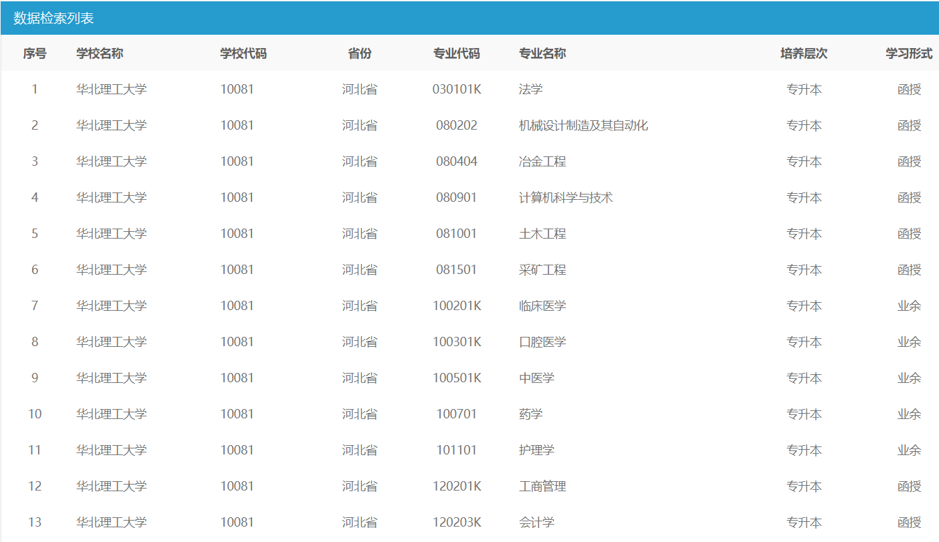Click the 学校名称 column header
Viewport: 939px width, 542px height.
100,53
